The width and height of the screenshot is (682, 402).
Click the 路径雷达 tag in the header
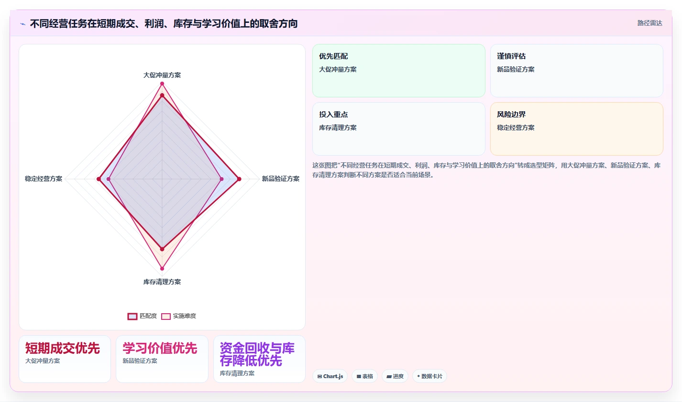click(x=649, y=23)
